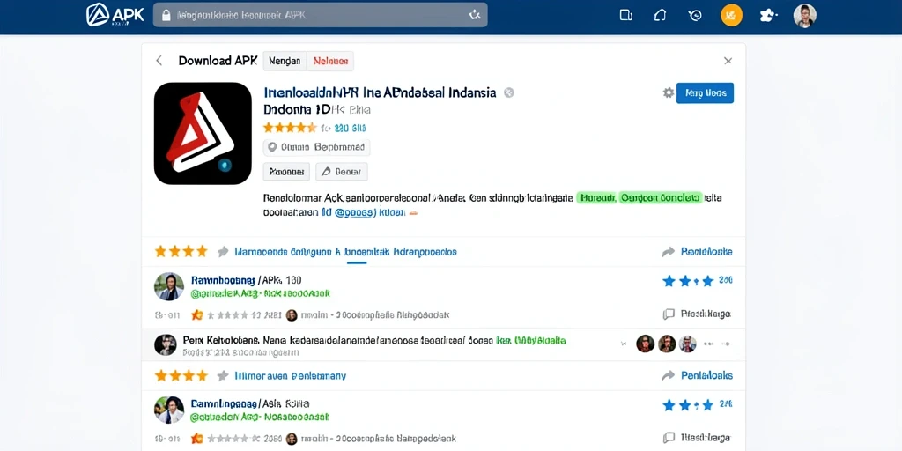Switch to the Nengan tab
902x451 pixels.
tap(285, 61)
